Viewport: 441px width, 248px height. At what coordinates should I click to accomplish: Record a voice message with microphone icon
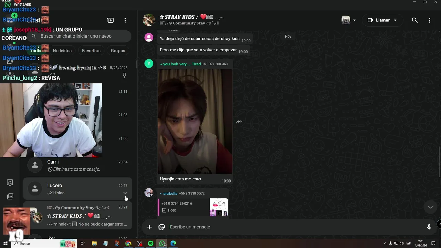(429, 227)
